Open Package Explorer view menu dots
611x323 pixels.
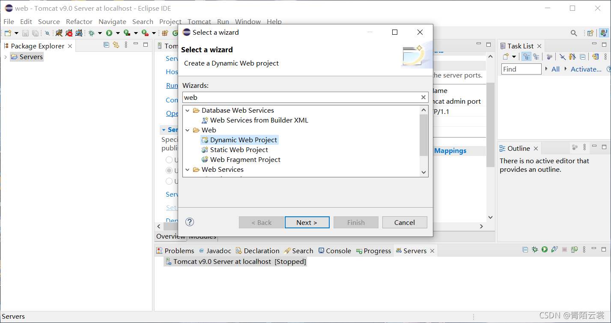point(126,45)
